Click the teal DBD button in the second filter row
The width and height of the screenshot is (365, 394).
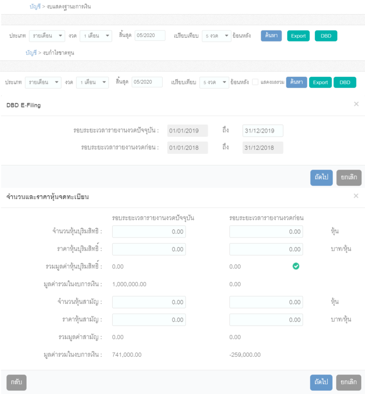345,82
